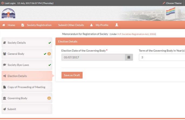Image resolution: width=185 pixels, height=120 pixels.
Task: Click the Last Login date text
Action: coord(35,3)
